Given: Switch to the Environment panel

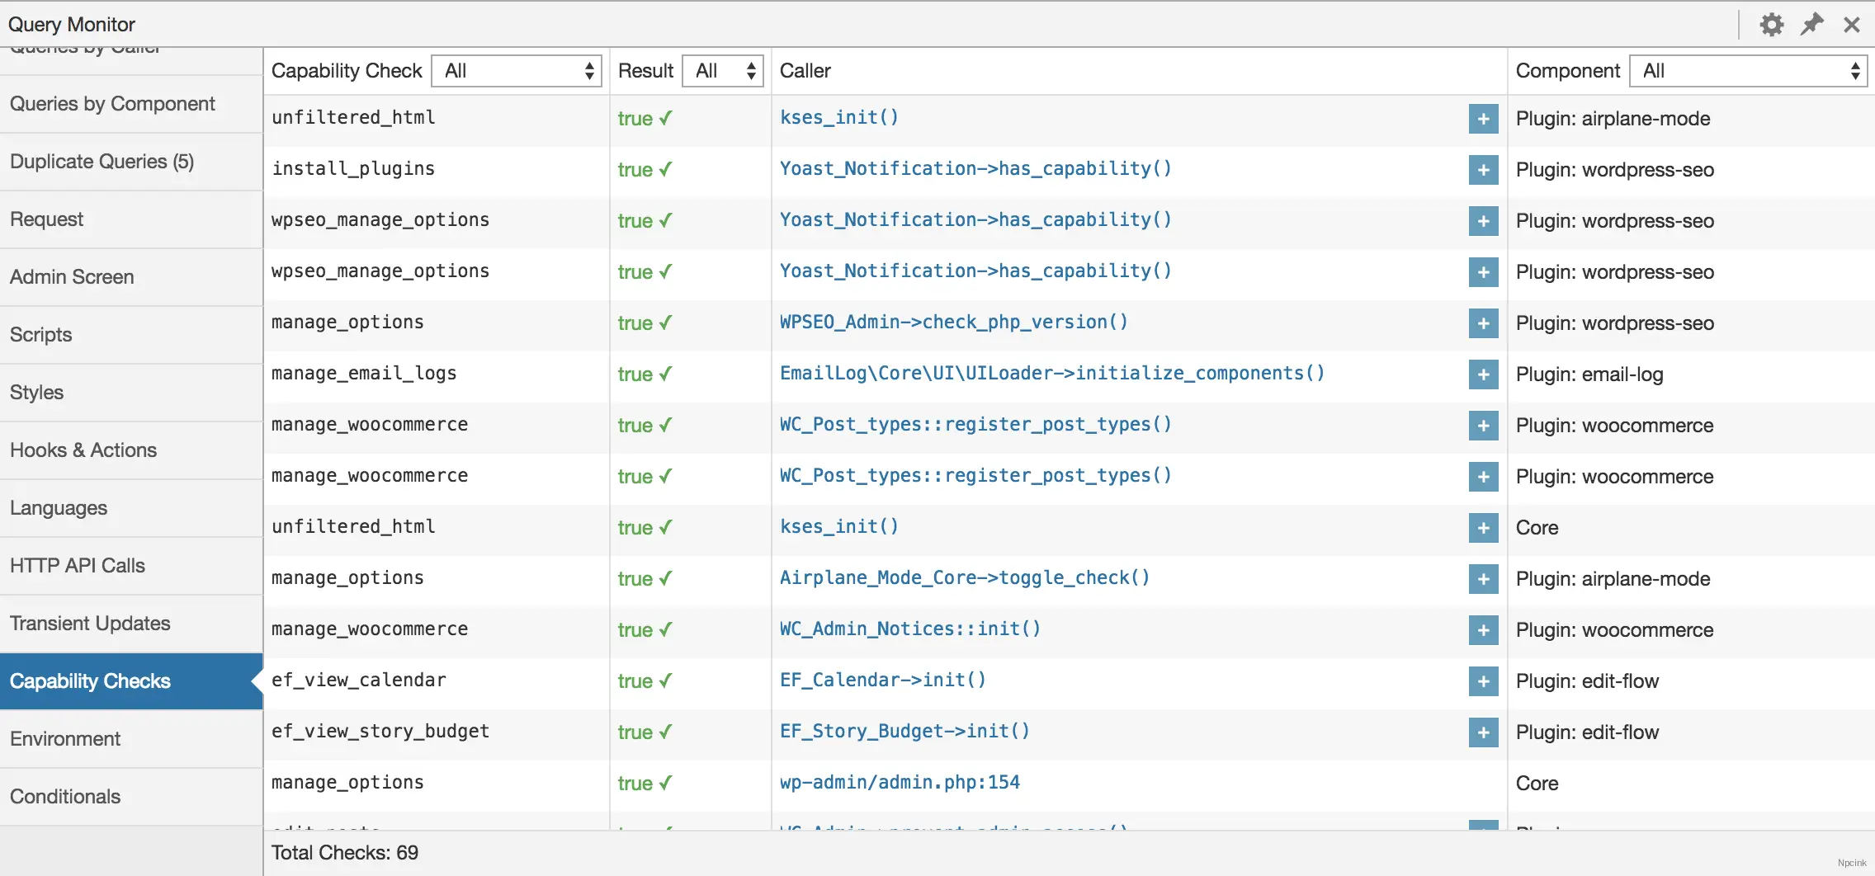Looking at the screenshot, I should pos(65,739).
